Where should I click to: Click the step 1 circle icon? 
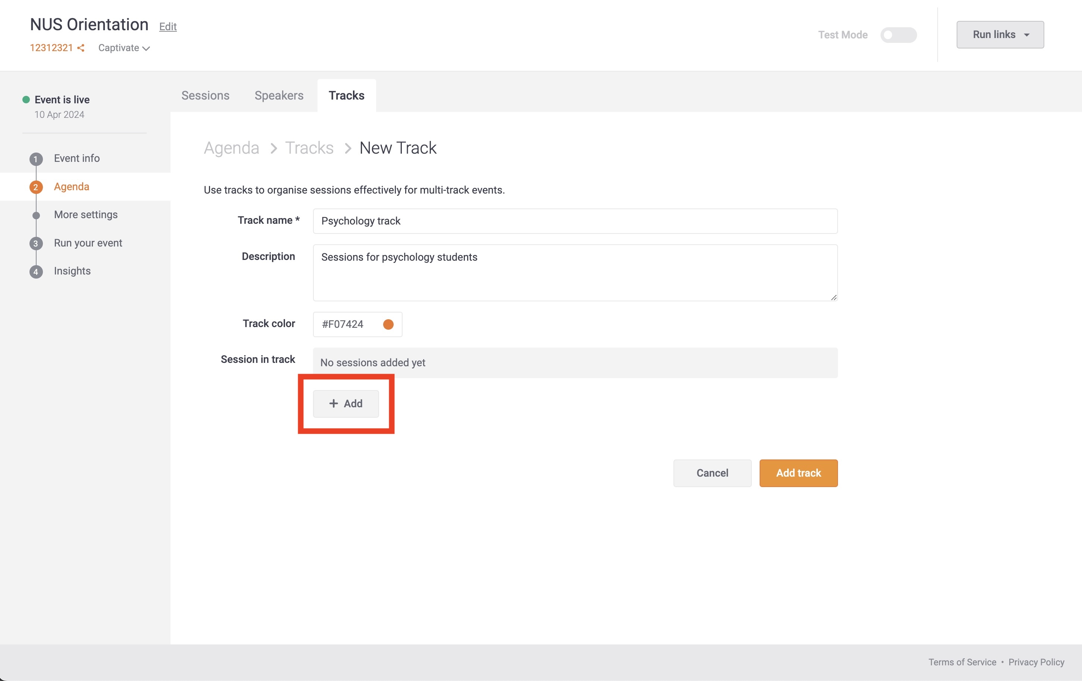(36, 159)
